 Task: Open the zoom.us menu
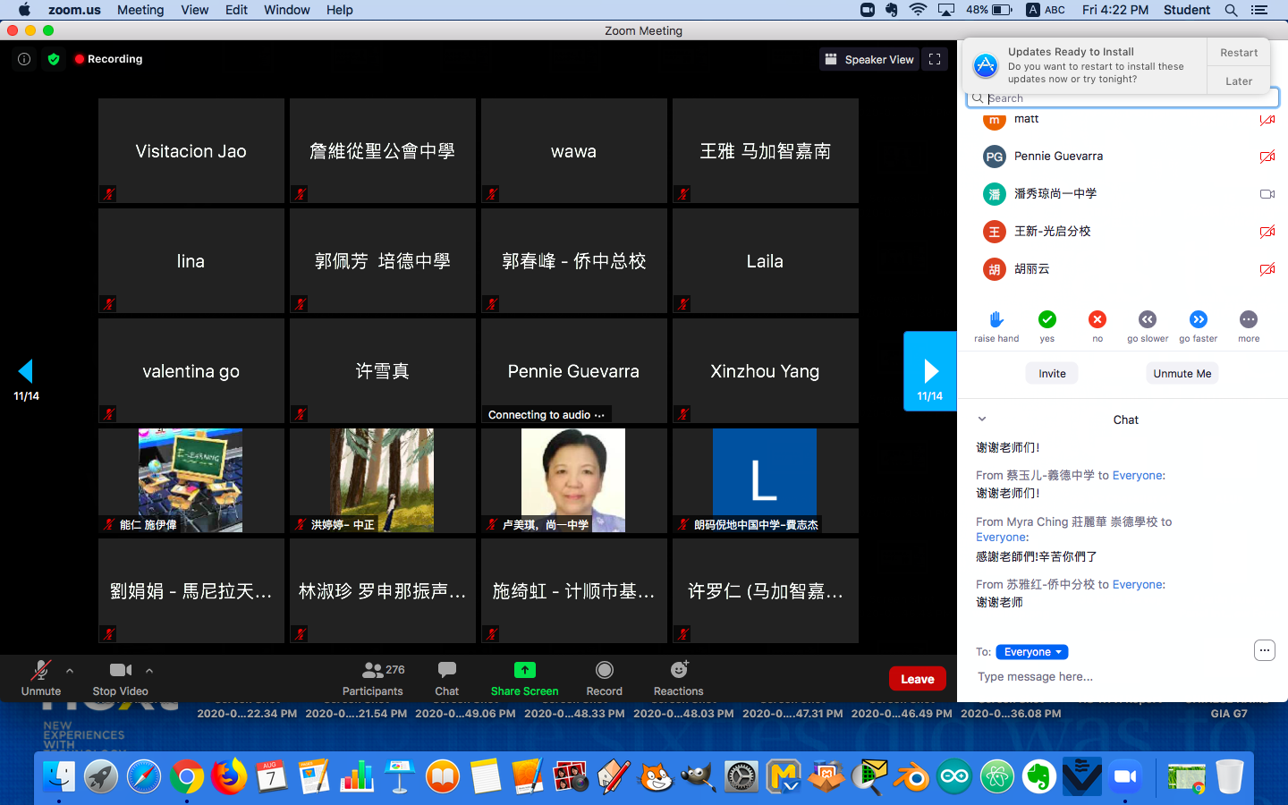[x=74, y=10]
